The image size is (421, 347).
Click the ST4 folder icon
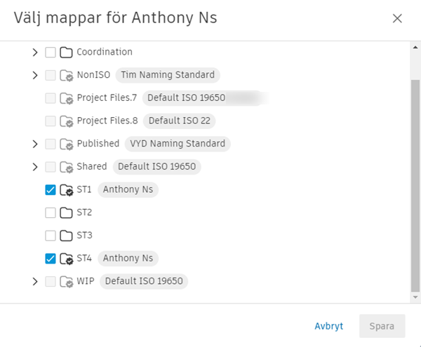[x=67, y=259]
